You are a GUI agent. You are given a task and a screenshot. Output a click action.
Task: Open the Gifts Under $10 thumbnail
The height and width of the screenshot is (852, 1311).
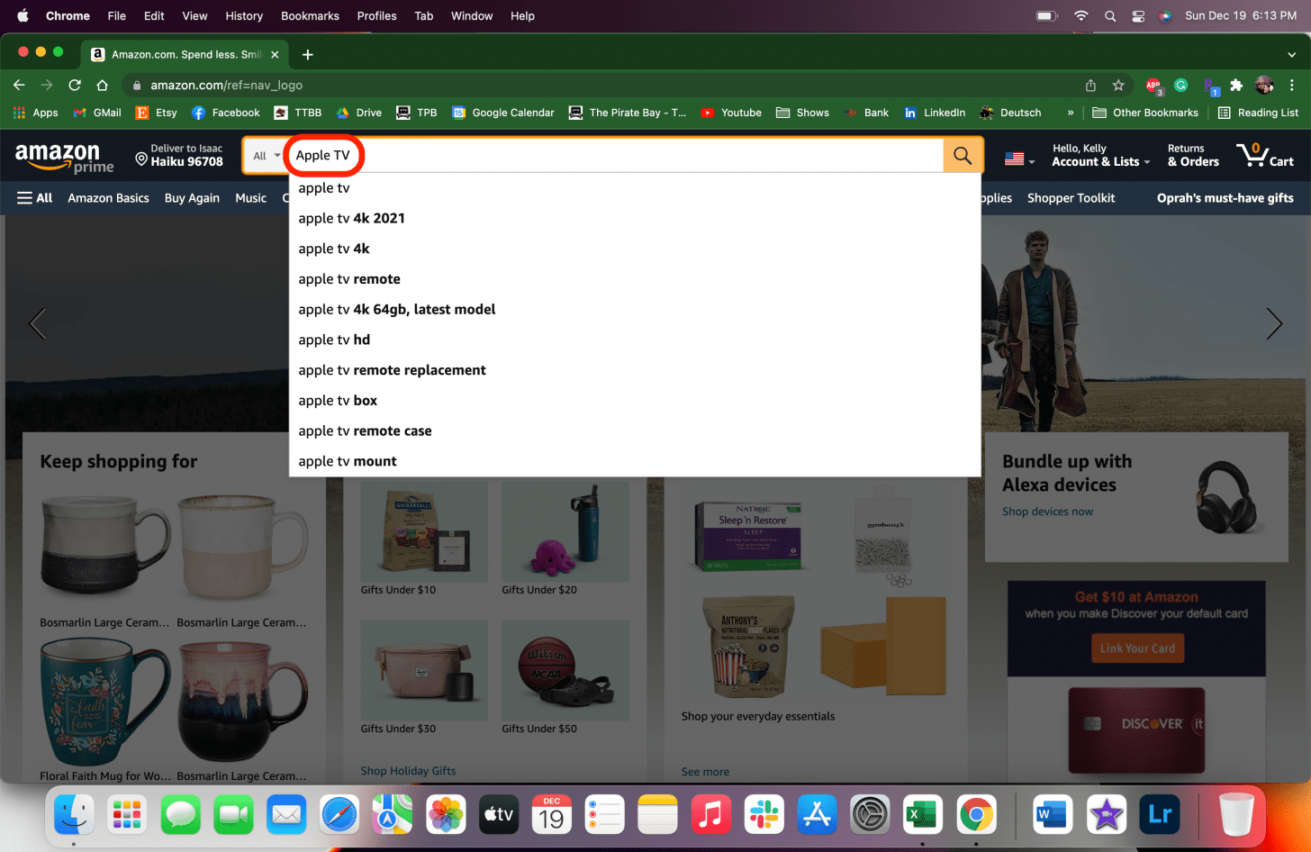[x=424, y=530]
